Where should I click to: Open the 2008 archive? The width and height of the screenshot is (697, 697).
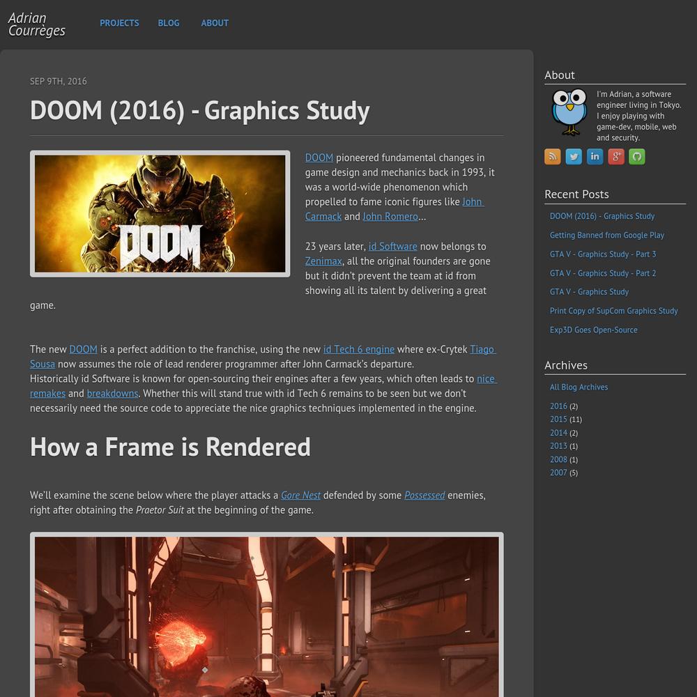click(558, 459)
